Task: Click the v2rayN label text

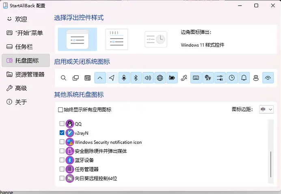Action: pos(82,133)
